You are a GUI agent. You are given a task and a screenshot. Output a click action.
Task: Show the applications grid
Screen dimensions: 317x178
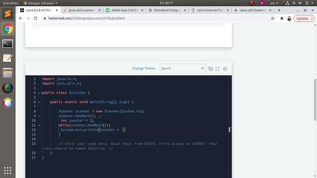click(x=7, y=171)
